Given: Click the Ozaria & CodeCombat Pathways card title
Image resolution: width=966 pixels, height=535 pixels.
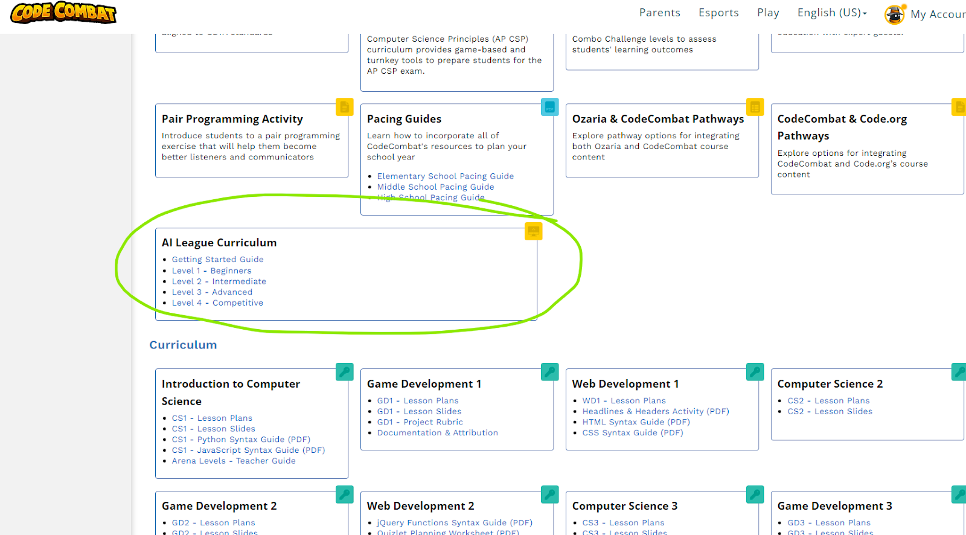Looking at the screenshot, I should click(657, 120).
